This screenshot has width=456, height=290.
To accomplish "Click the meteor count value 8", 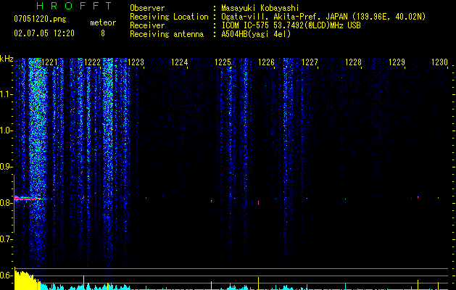I will (x=103, y=33).
